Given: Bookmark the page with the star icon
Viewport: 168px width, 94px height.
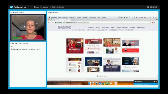Looking at the screenshot, I should (150, 22).
